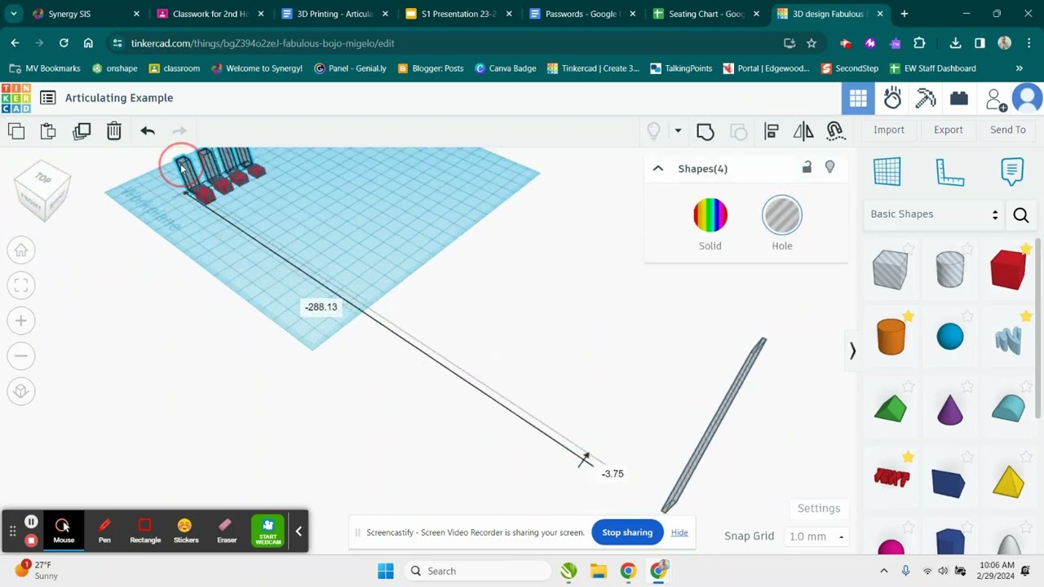
Task: Click the -288.13 dimension value
Action: (x=321, y=307)
